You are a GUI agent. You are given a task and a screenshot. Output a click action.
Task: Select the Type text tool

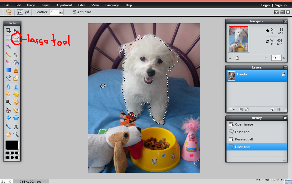16,127
